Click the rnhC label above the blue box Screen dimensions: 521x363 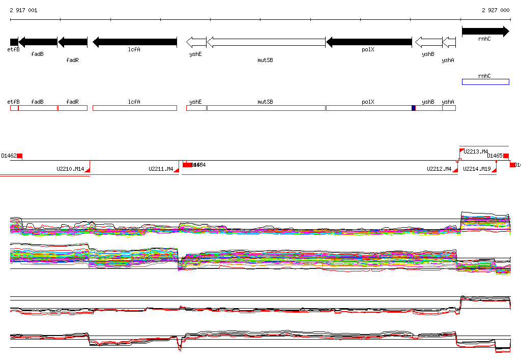point(484,76)
